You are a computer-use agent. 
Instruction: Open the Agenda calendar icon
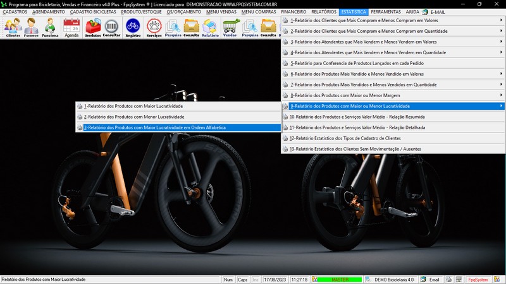pos(71,27)
